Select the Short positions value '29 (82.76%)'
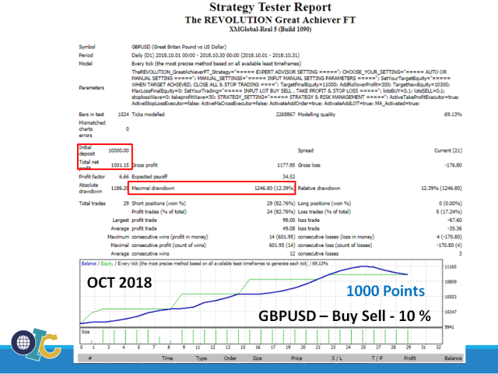Image resolution: width=498 pixels, height=374 pixels. click(281, 203)
